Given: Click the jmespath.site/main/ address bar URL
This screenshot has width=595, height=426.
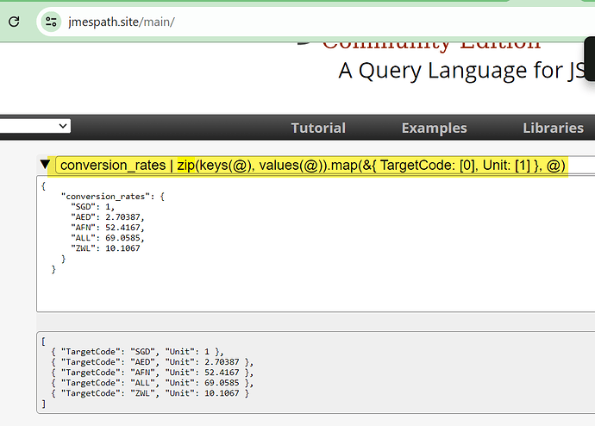Looking at the screenshot, I should 122,22.
